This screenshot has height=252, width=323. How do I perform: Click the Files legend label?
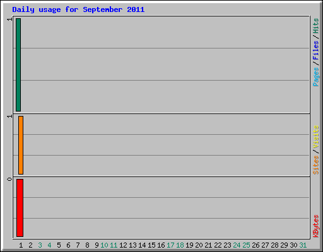tap(315, 50)
